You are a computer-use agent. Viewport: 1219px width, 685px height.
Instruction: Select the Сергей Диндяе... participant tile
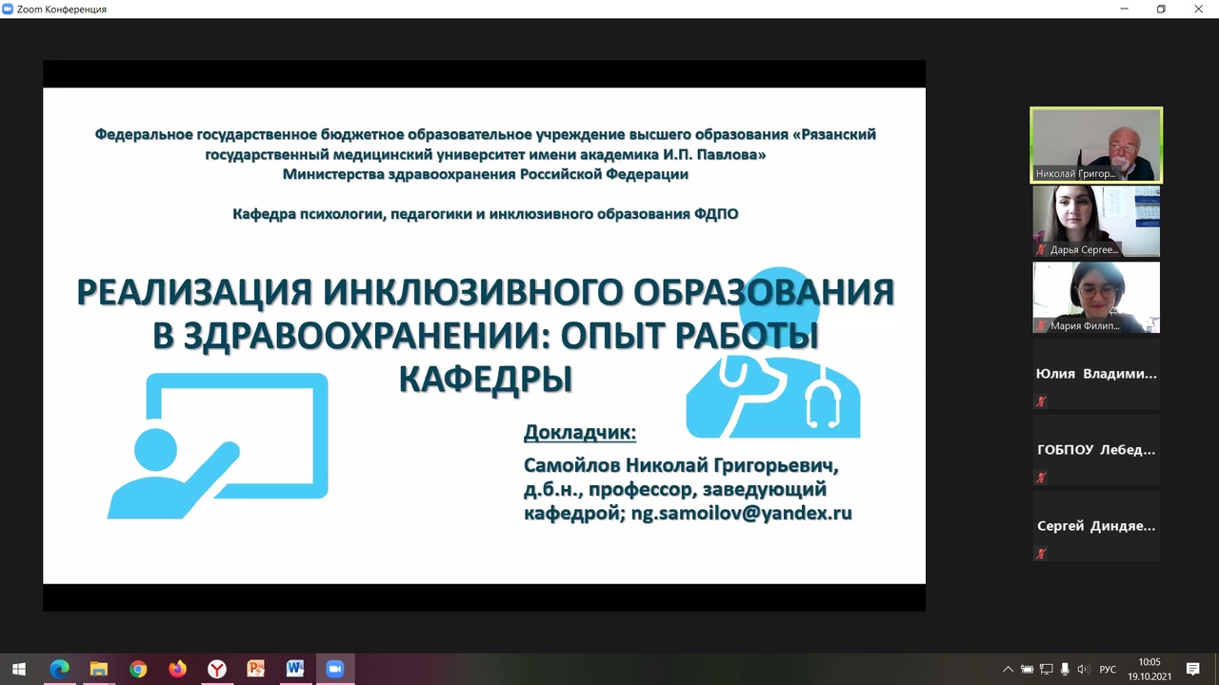click(x=1096, y=525)
